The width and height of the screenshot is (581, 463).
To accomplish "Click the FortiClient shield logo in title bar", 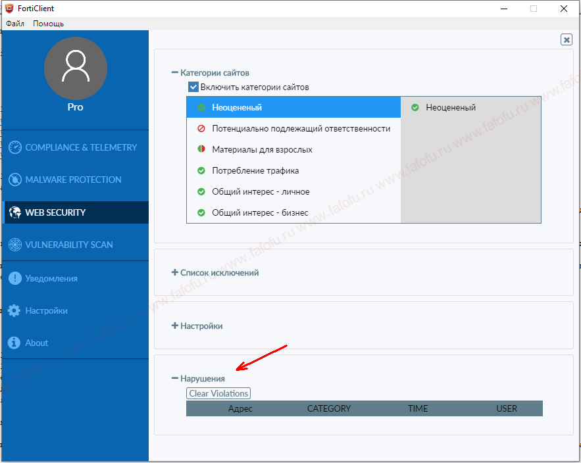I will (x=9, y=8).
